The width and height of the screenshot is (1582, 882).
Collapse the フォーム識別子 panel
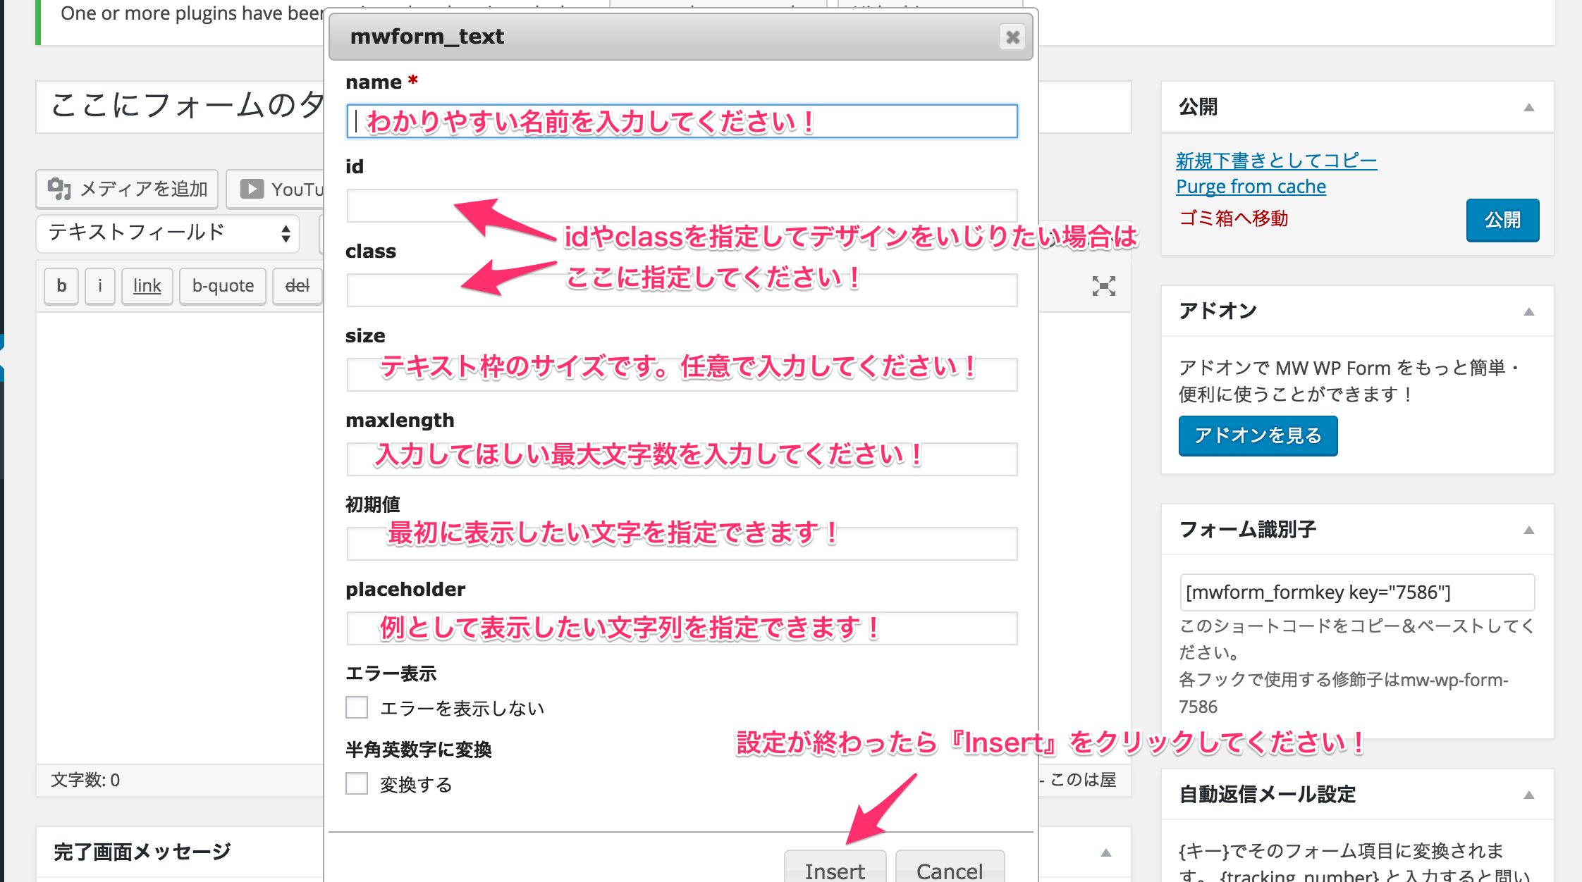pos(1528,530)
